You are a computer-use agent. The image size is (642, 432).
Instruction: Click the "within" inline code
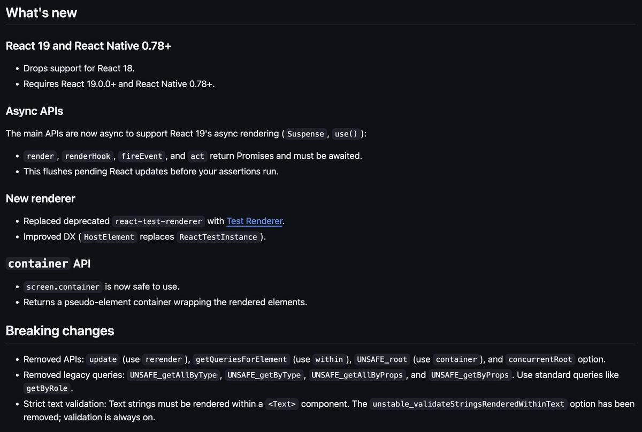pyautogui.click(x=329, y=360)
